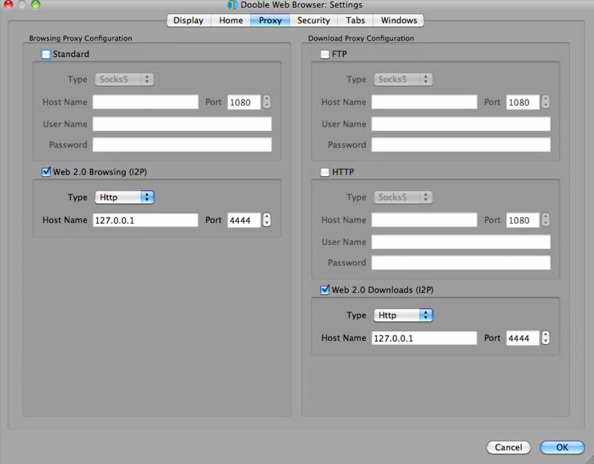
Task: Click Standard proxy Password field
Action: [182, 145]
